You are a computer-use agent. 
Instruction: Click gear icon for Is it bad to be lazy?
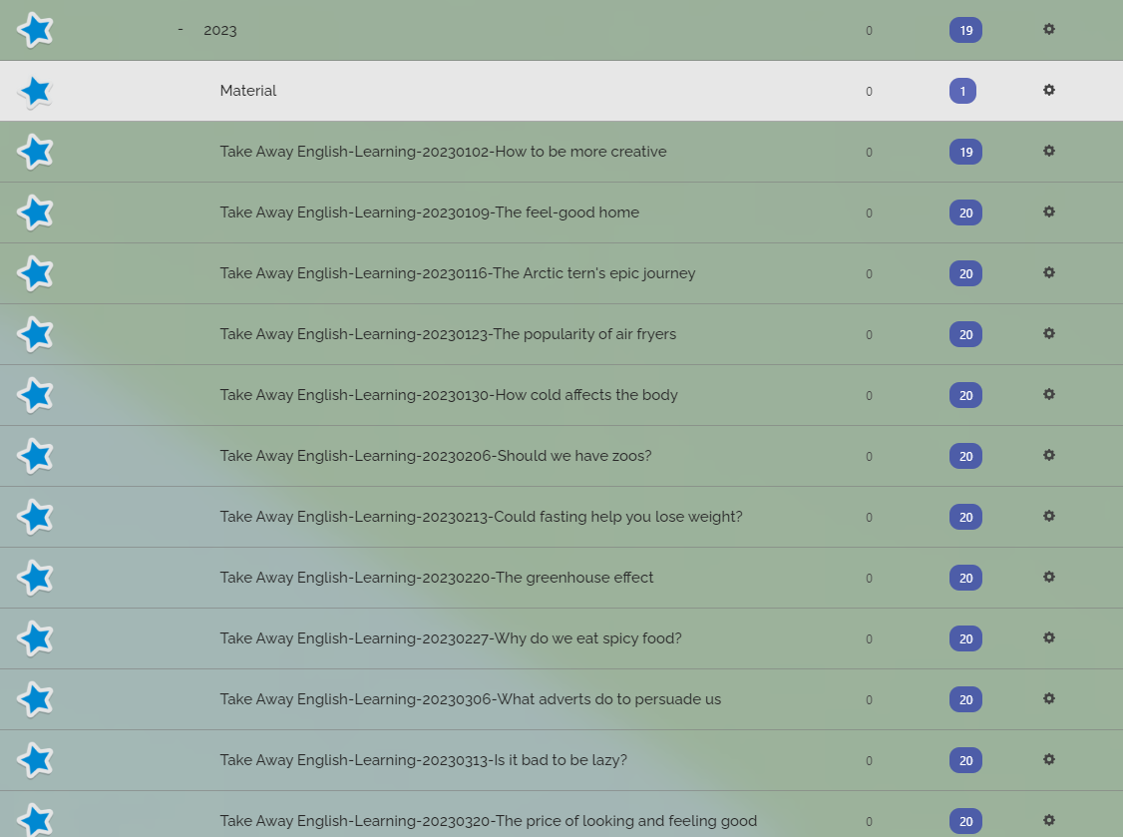(1048, 759)
